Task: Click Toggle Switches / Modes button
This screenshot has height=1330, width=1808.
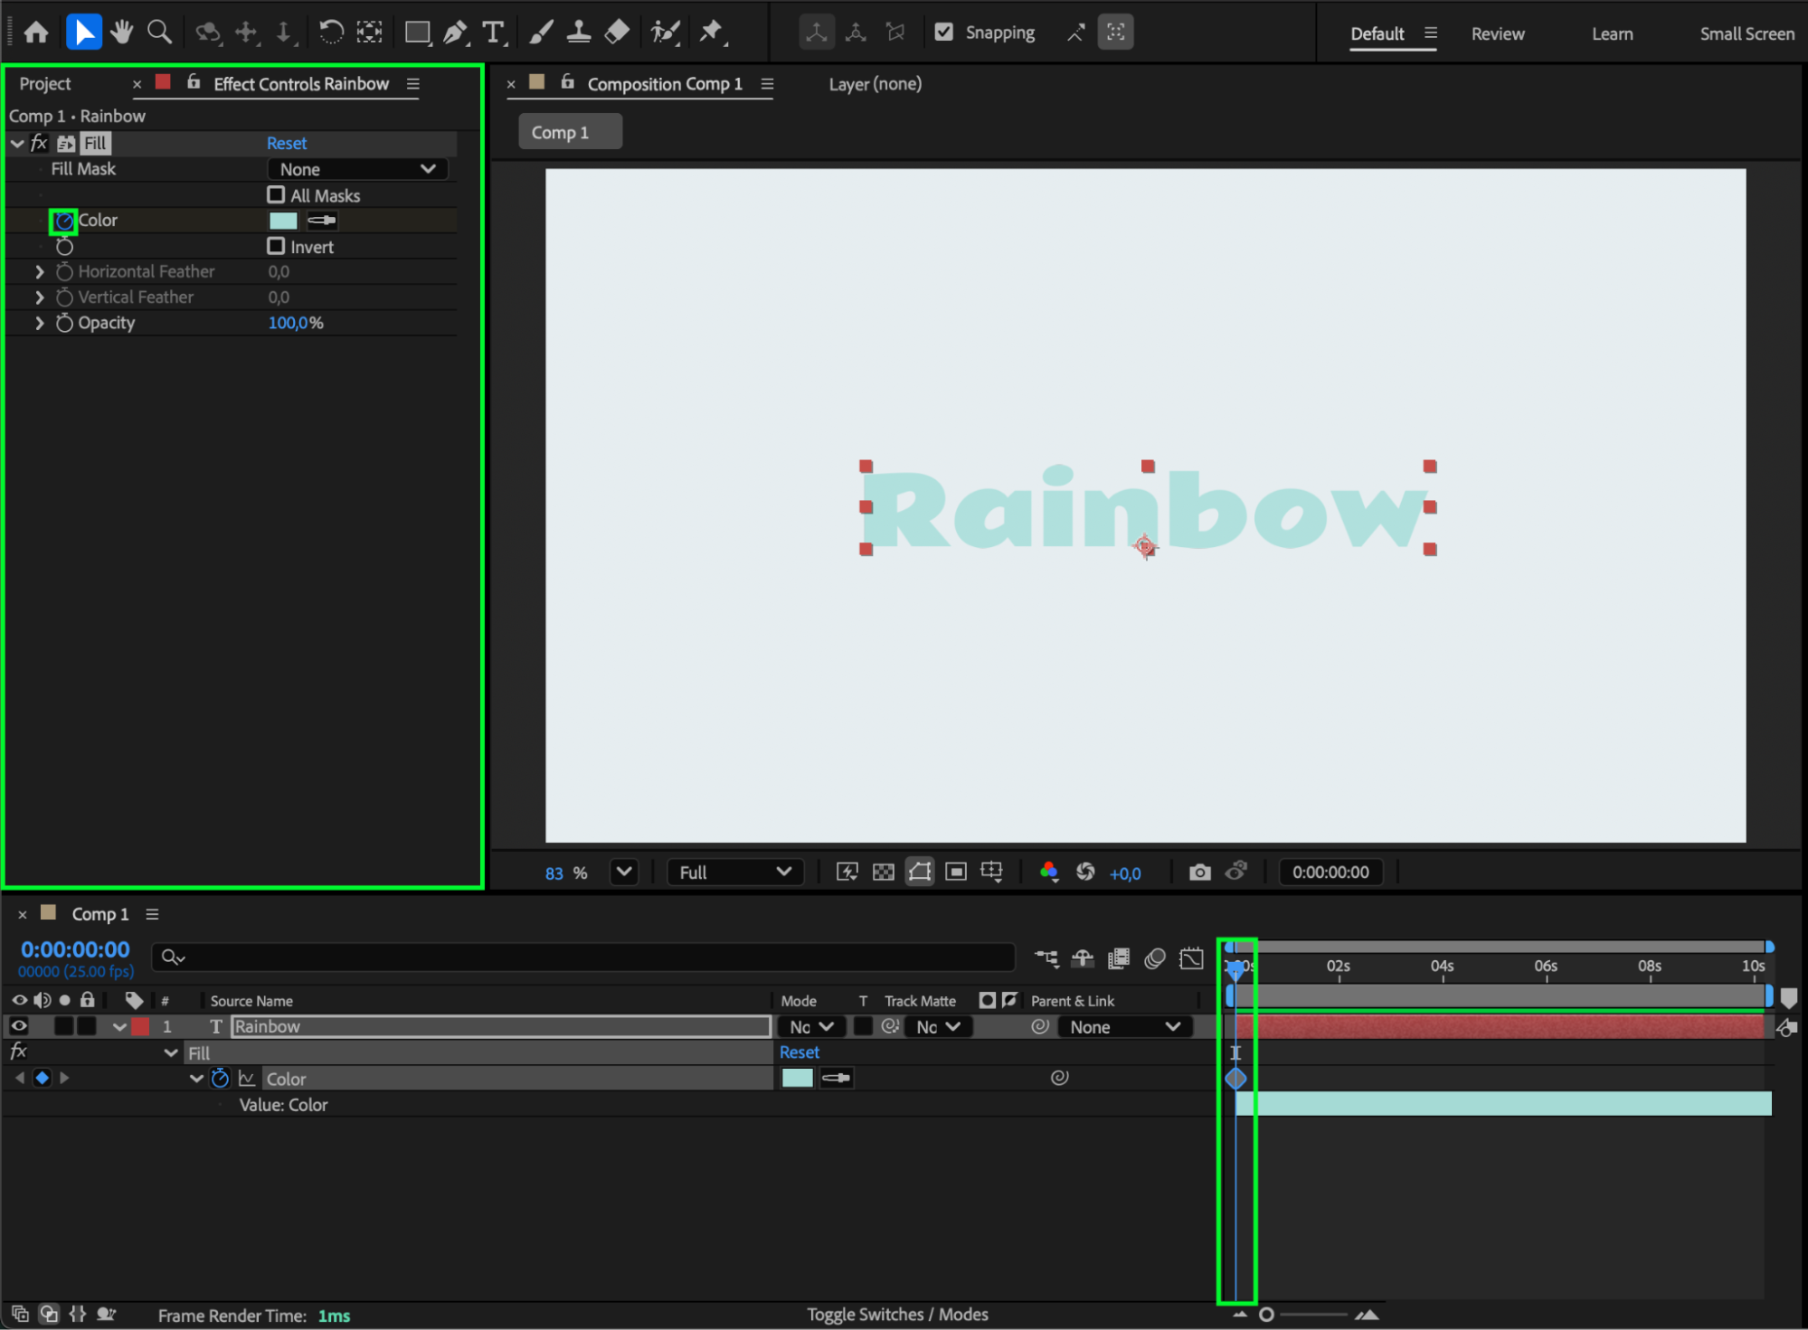Action: click(896, 1314)
